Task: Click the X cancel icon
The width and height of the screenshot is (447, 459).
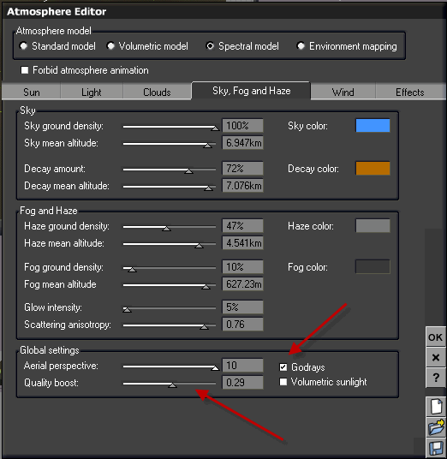Action: [435, 357]
